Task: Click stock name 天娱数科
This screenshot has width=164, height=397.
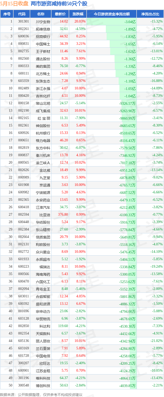Action: (x=43, y=333)
